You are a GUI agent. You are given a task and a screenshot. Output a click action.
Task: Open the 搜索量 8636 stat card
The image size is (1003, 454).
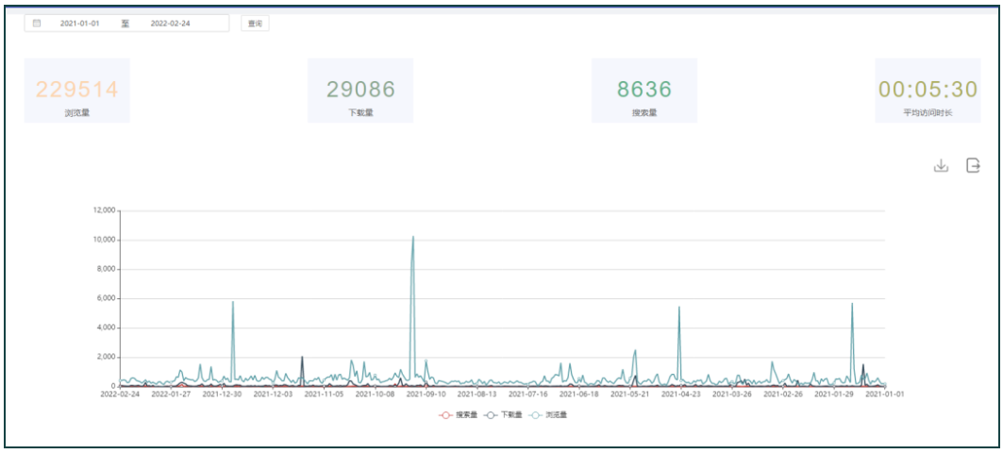pos(644,91)
